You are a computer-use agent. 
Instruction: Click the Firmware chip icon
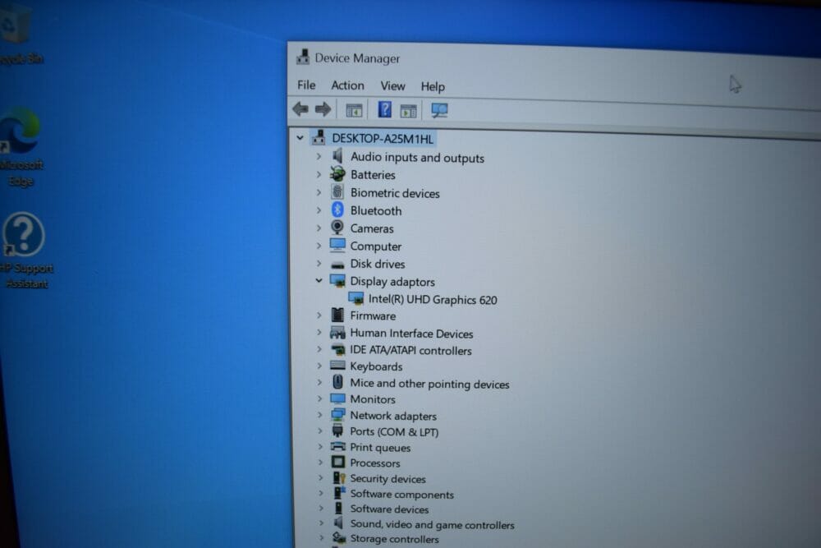pyautogui.click(x=337, y=315)
